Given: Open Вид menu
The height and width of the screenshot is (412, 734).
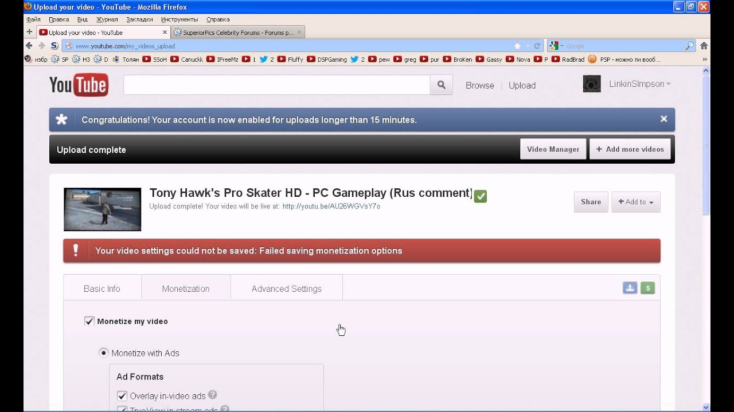Looking at the screenshot, I should 83,19.
